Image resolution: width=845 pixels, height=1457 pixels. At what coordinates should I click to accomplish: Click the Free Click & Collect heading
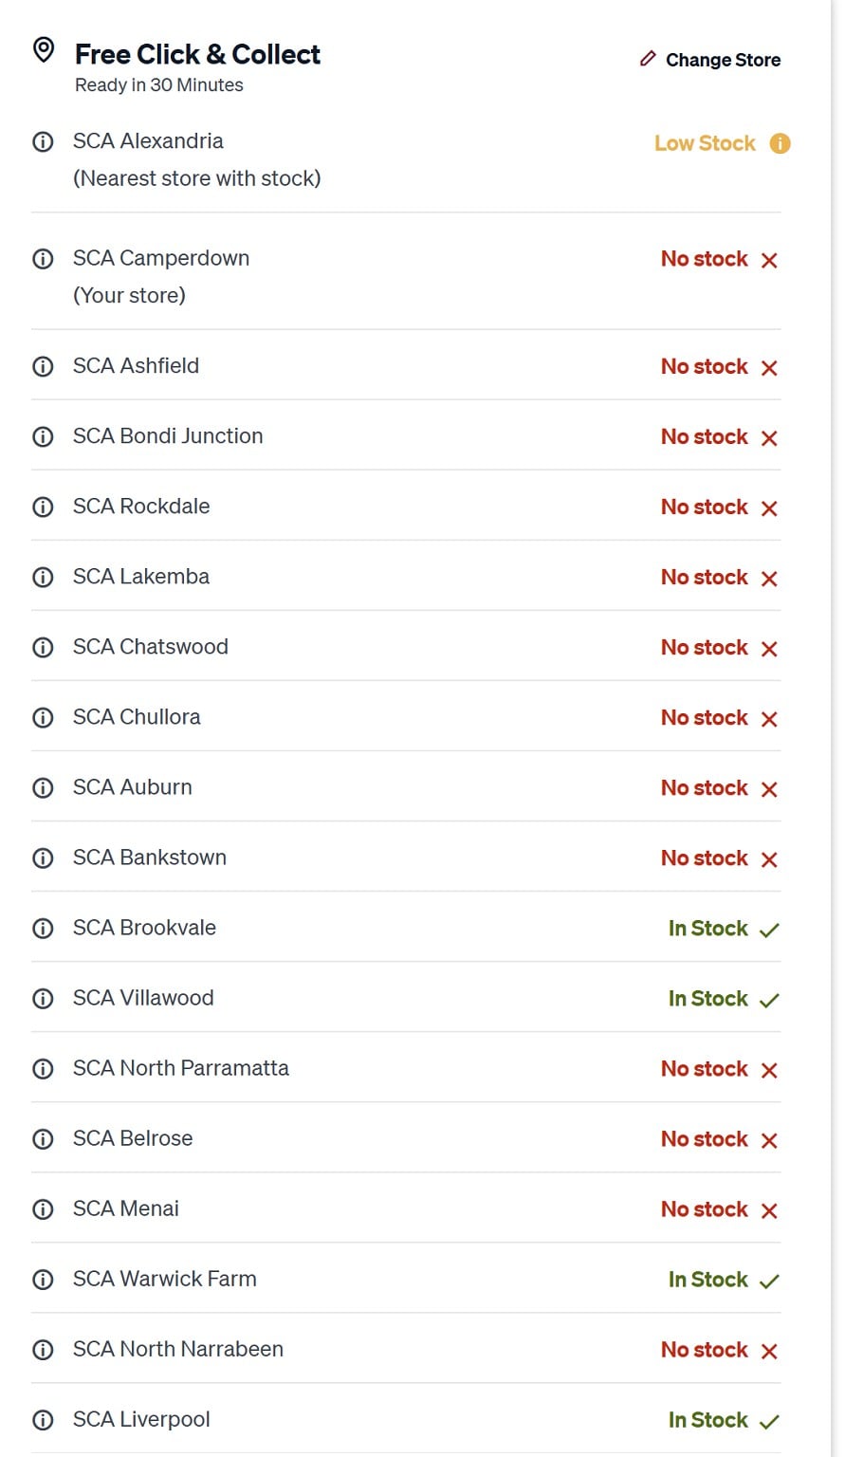(197, 55)
